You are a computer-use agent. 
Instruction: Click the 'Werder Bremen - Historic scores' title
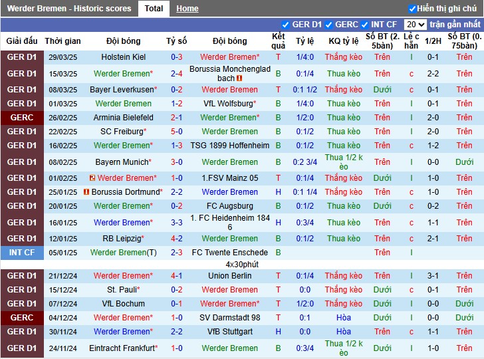[69, 9]
